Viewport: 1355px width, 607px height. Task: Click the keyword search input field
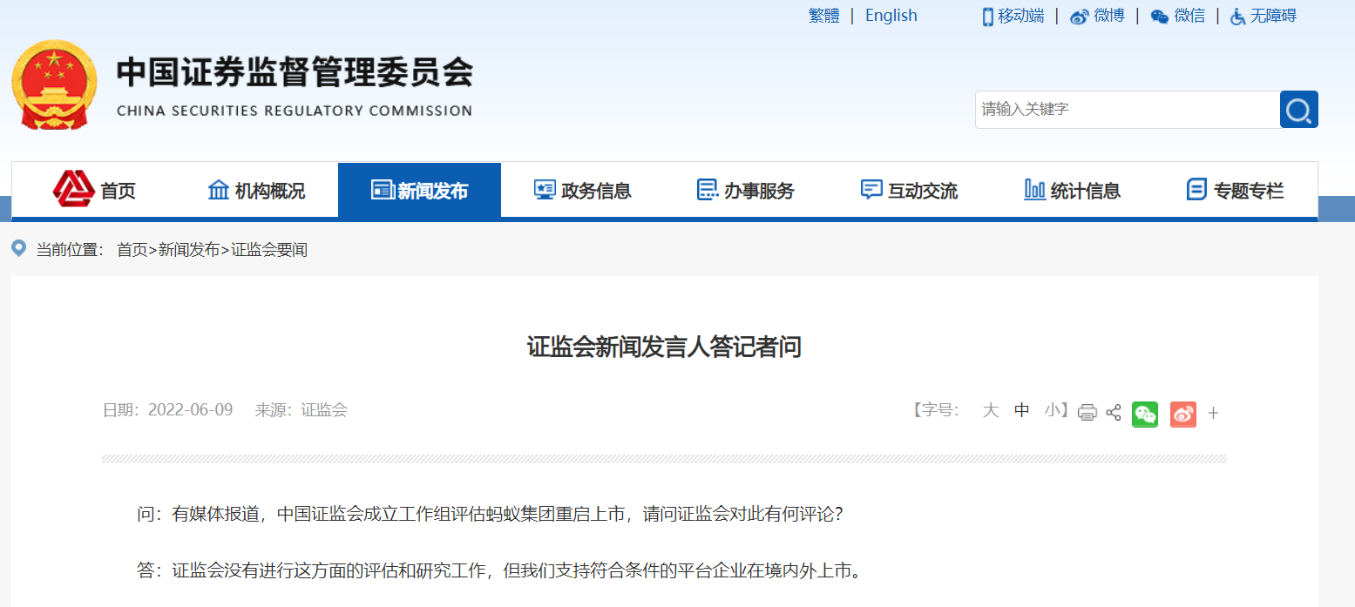1128,110
